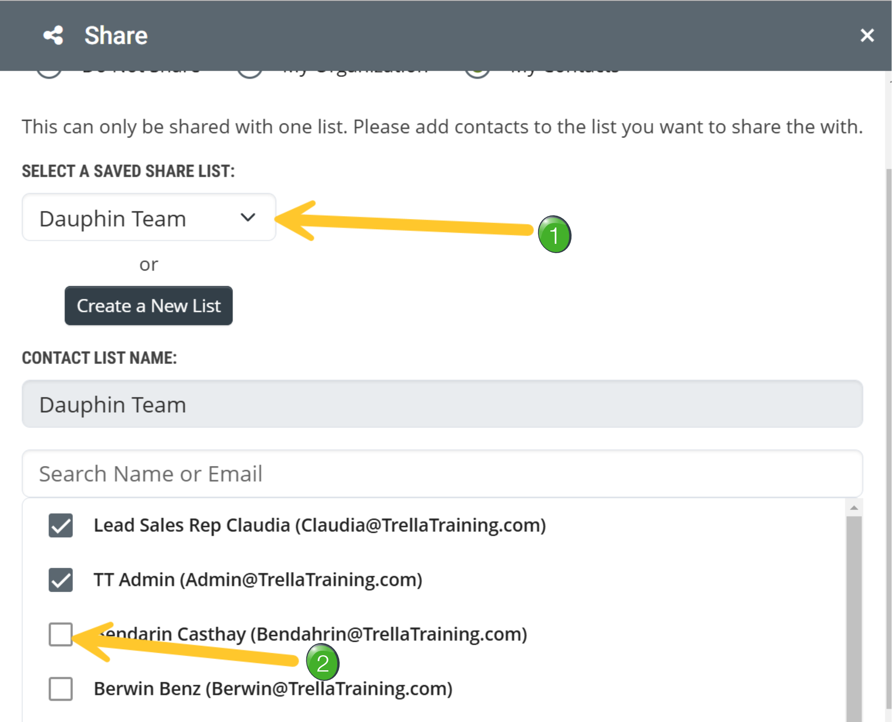892x722 pixels.
Task: Click SELECT A SAVED SHARE LIST label
Action: coord(128,171)
